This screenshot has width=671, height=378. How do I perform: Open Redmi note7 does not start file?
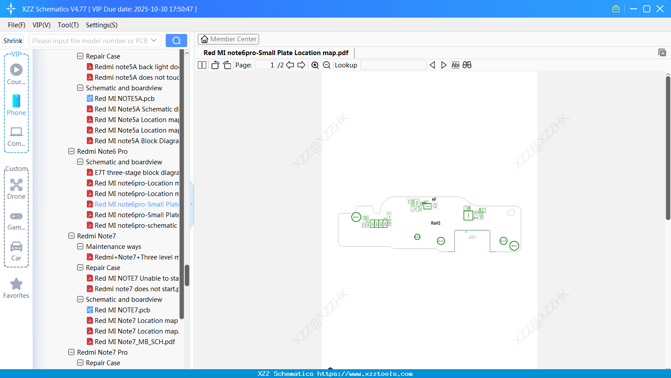point(133,289)
